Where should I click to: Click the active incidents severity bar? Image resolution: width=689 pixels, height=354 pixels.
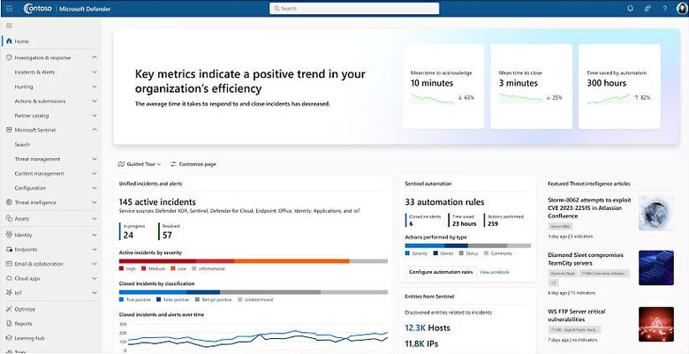coord(253,260)
